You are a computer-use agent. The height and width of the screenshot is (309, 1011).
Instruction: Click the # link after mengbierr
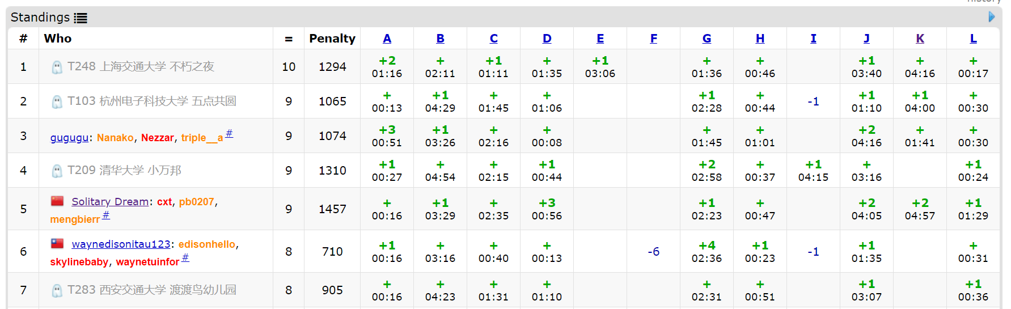pos(106,215)
